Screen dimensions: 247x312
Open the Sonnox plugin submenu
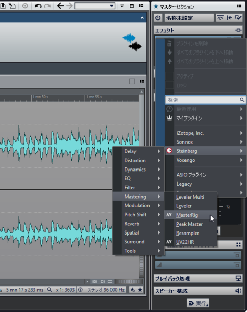click(205, 142)
